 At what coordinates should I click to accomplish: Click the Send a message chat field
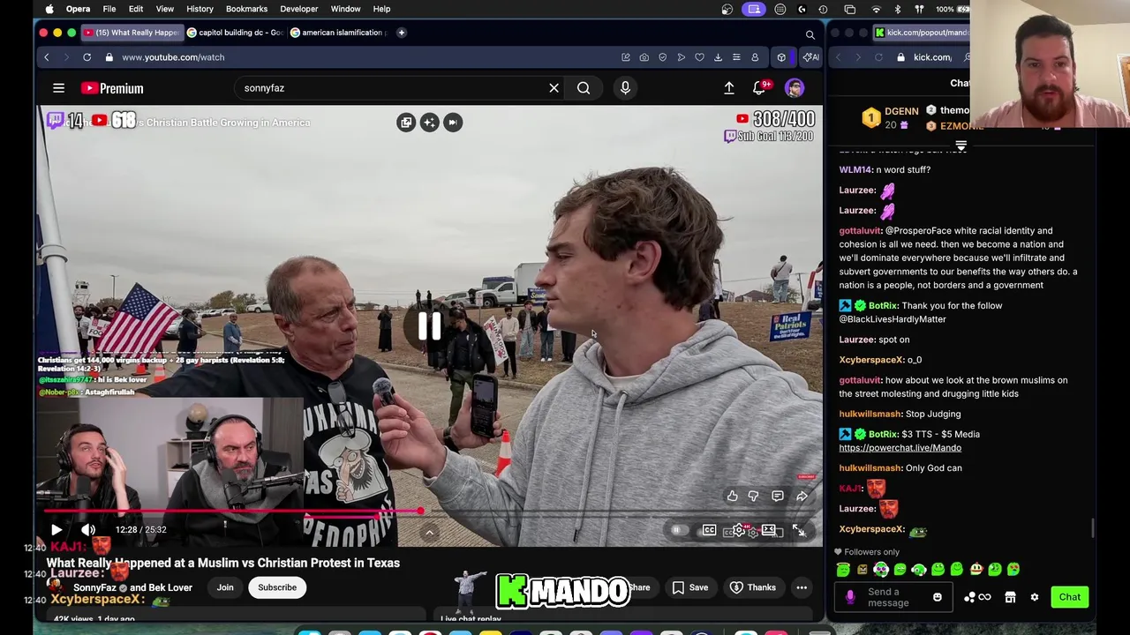click(x=892, y=598)
